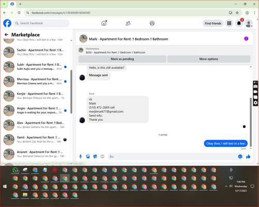Bookmark this page with the star icon
Screen dimensions: 259x207
[x=237, y=12]
